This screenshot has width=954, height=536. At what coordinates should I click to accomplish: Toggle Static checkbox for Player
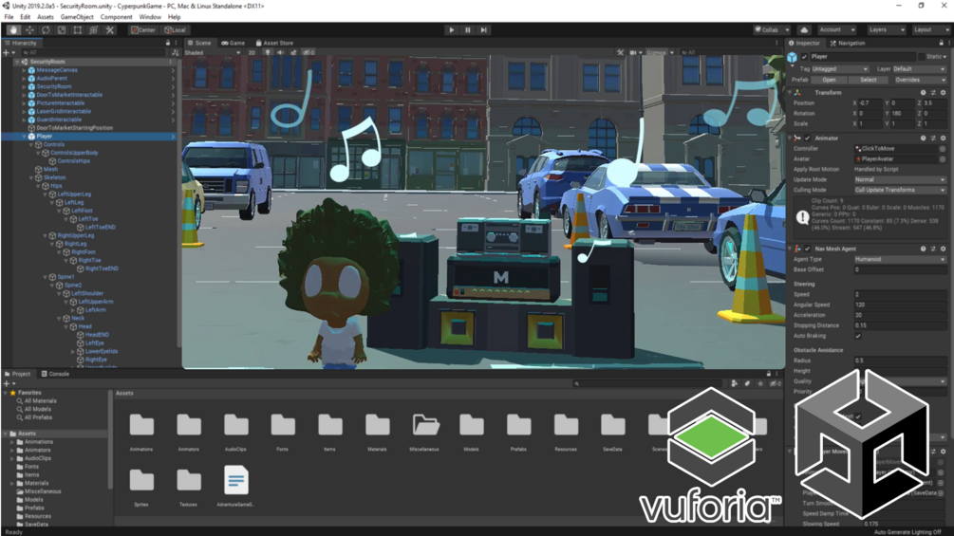922,57
